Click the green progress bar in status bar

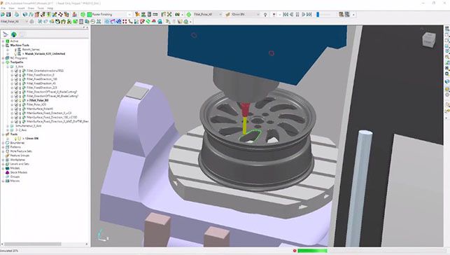312,251
